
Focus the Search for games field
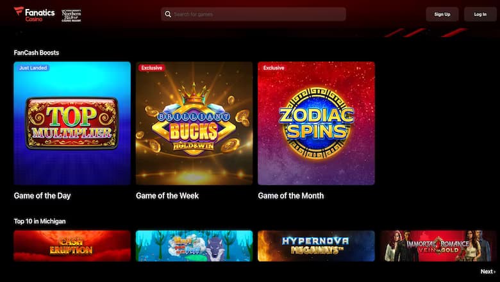click(253, 14)
